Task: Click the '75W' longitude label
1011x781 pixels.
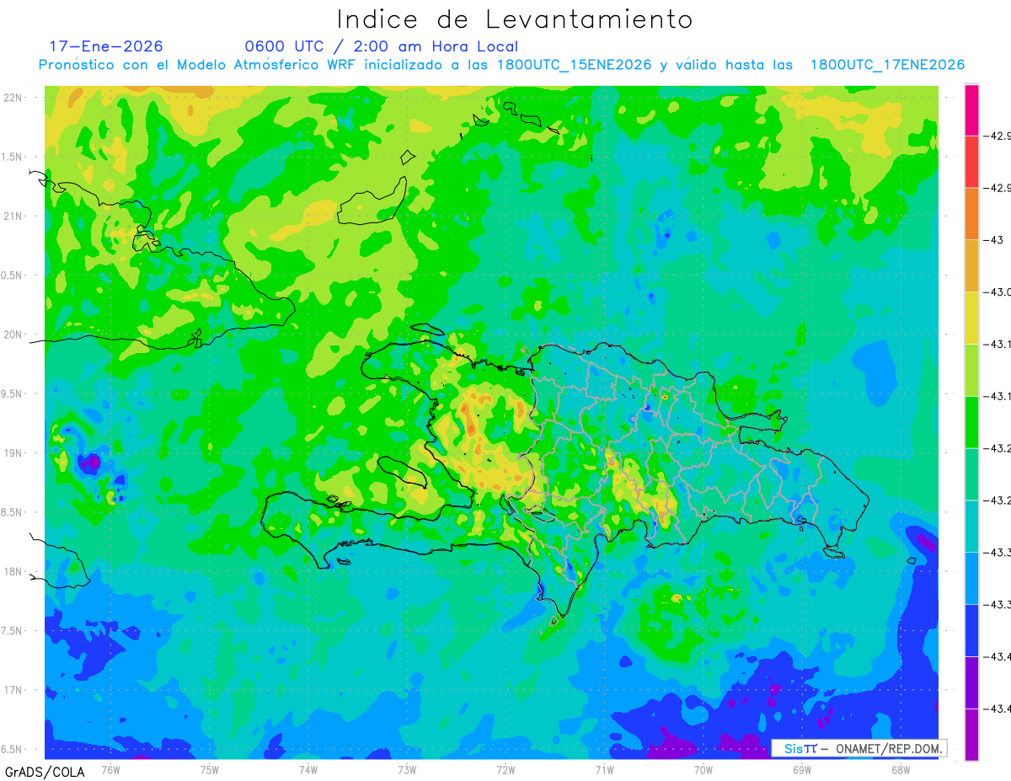Action: pyautogui.click(x=209, y=769)
